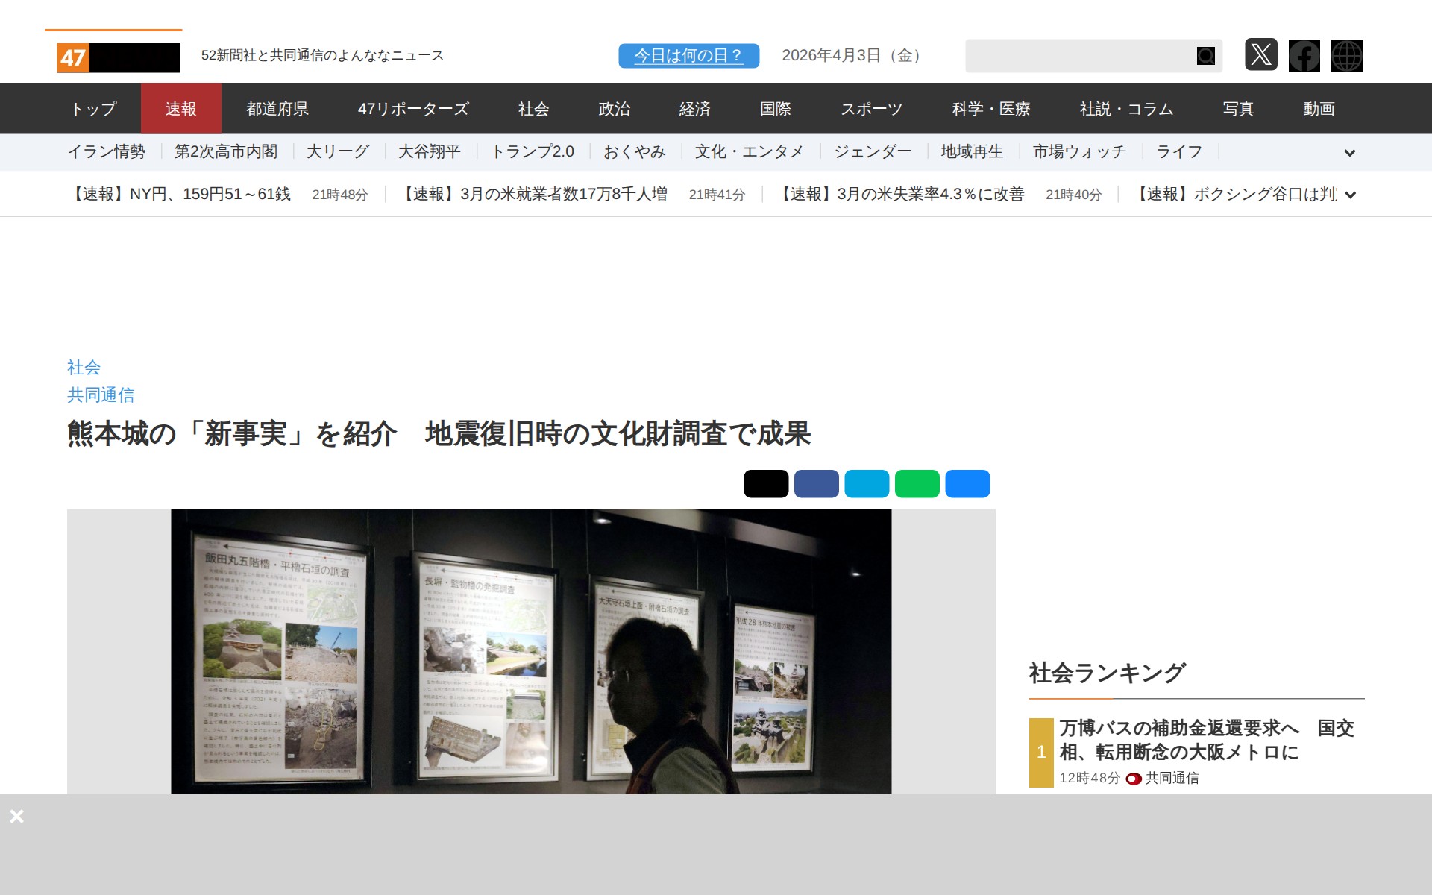Click the search magnifier icon
Image resolution: width=1432 pixels, height=895 pixels.
click(1205, 56)
